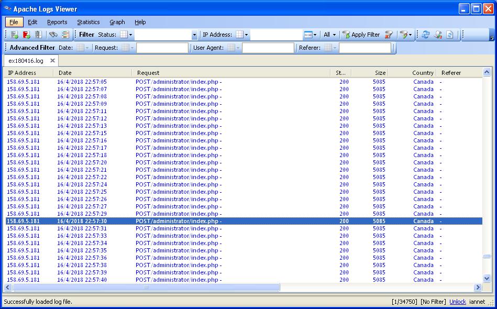This screenshot has height=309, width=497.
Task: Click the Unlock link in status bar
Action: [457, 302]
